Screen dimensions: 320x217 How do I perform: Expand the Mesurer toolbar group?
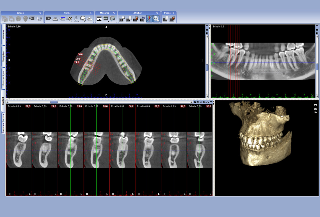114,13
